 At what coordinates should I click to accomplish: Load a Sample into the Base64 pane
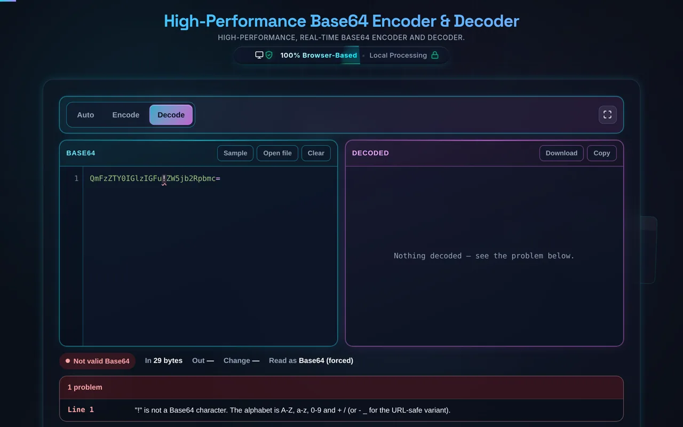point(235,153)
